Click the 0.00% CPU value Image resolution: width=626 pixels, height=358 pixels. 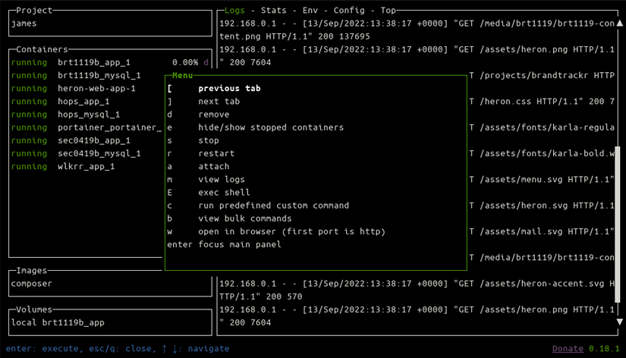(185, 62)
